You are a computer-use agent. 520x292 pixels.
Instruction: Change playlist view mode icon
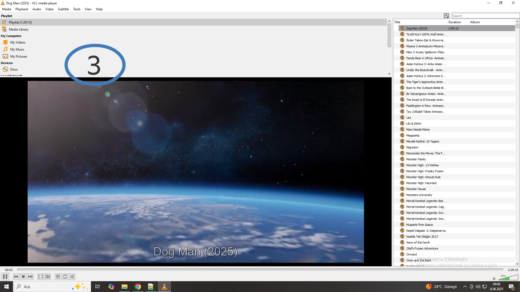446,16
